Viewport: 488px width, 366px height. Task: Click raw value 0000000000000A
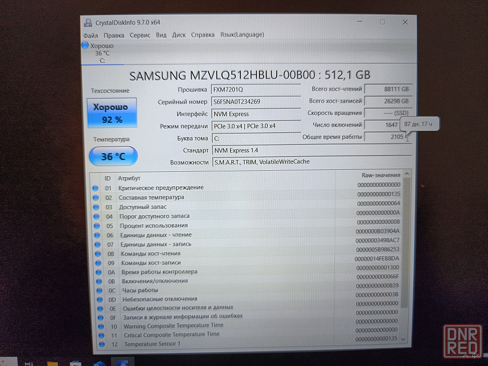click(378, 213)
